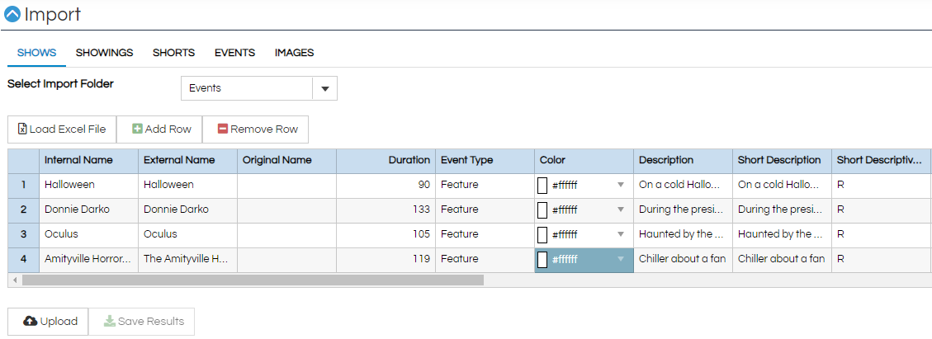Viewport: 932px width, 339px height.
Task: Click the Upload button
Action: pos(48,321)
